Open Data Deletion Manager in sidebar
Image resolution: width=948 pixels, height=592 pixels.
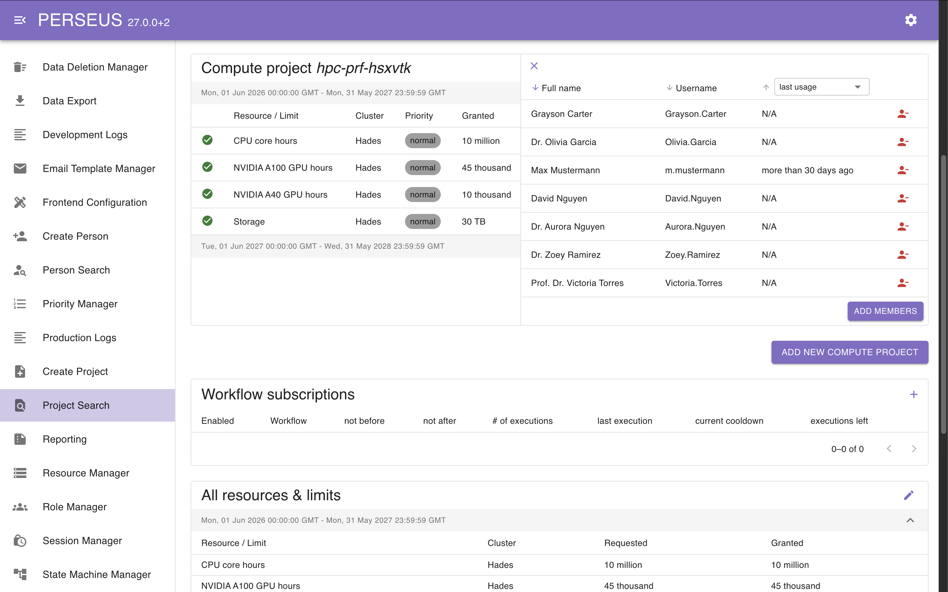88,67
